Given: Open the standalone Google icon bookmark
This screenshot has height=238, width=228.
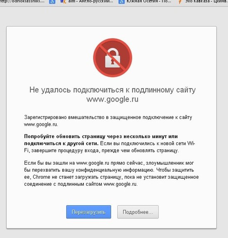Looking at the screenshot, I should coord(52,2).
